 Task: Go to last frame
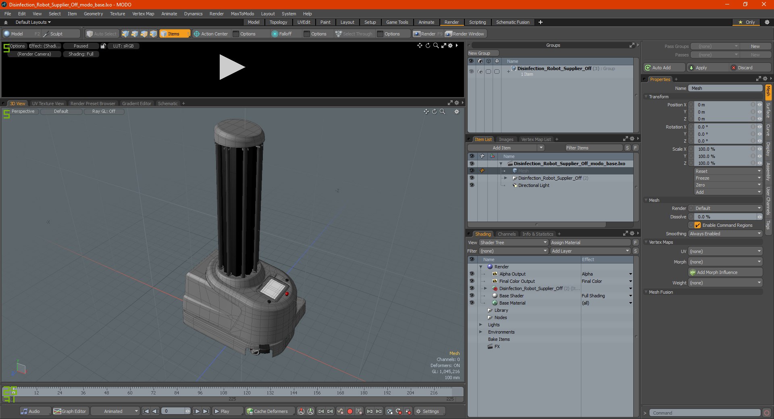pos(206,411)
